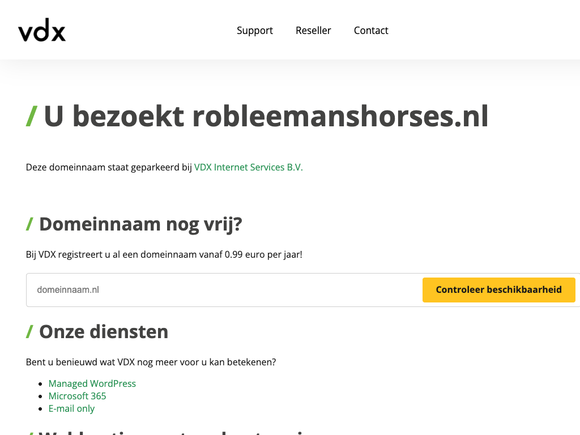Click the green slash before 'Domeinnaam nog vrij?'

click(29, 224)
